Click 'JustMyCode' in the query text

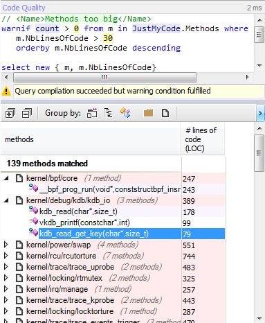pyautogui.click(x=156, y=28)
